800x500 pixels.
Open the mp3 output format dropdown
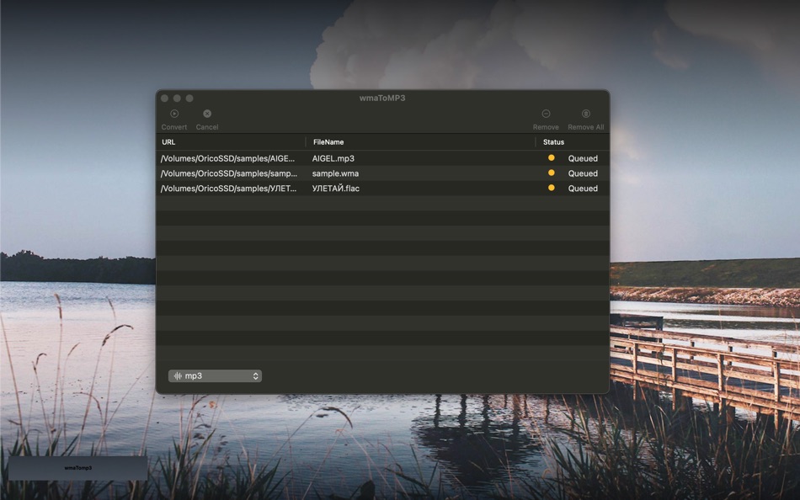click(215, 376)
